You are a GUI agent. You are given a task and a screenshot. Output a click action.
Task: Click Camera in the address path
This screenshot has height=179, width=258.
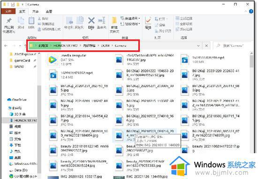(121, 46)
